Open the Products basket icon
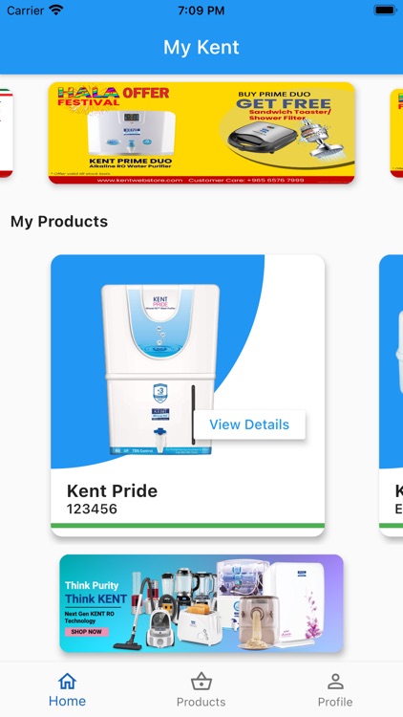 pos(201,682)
